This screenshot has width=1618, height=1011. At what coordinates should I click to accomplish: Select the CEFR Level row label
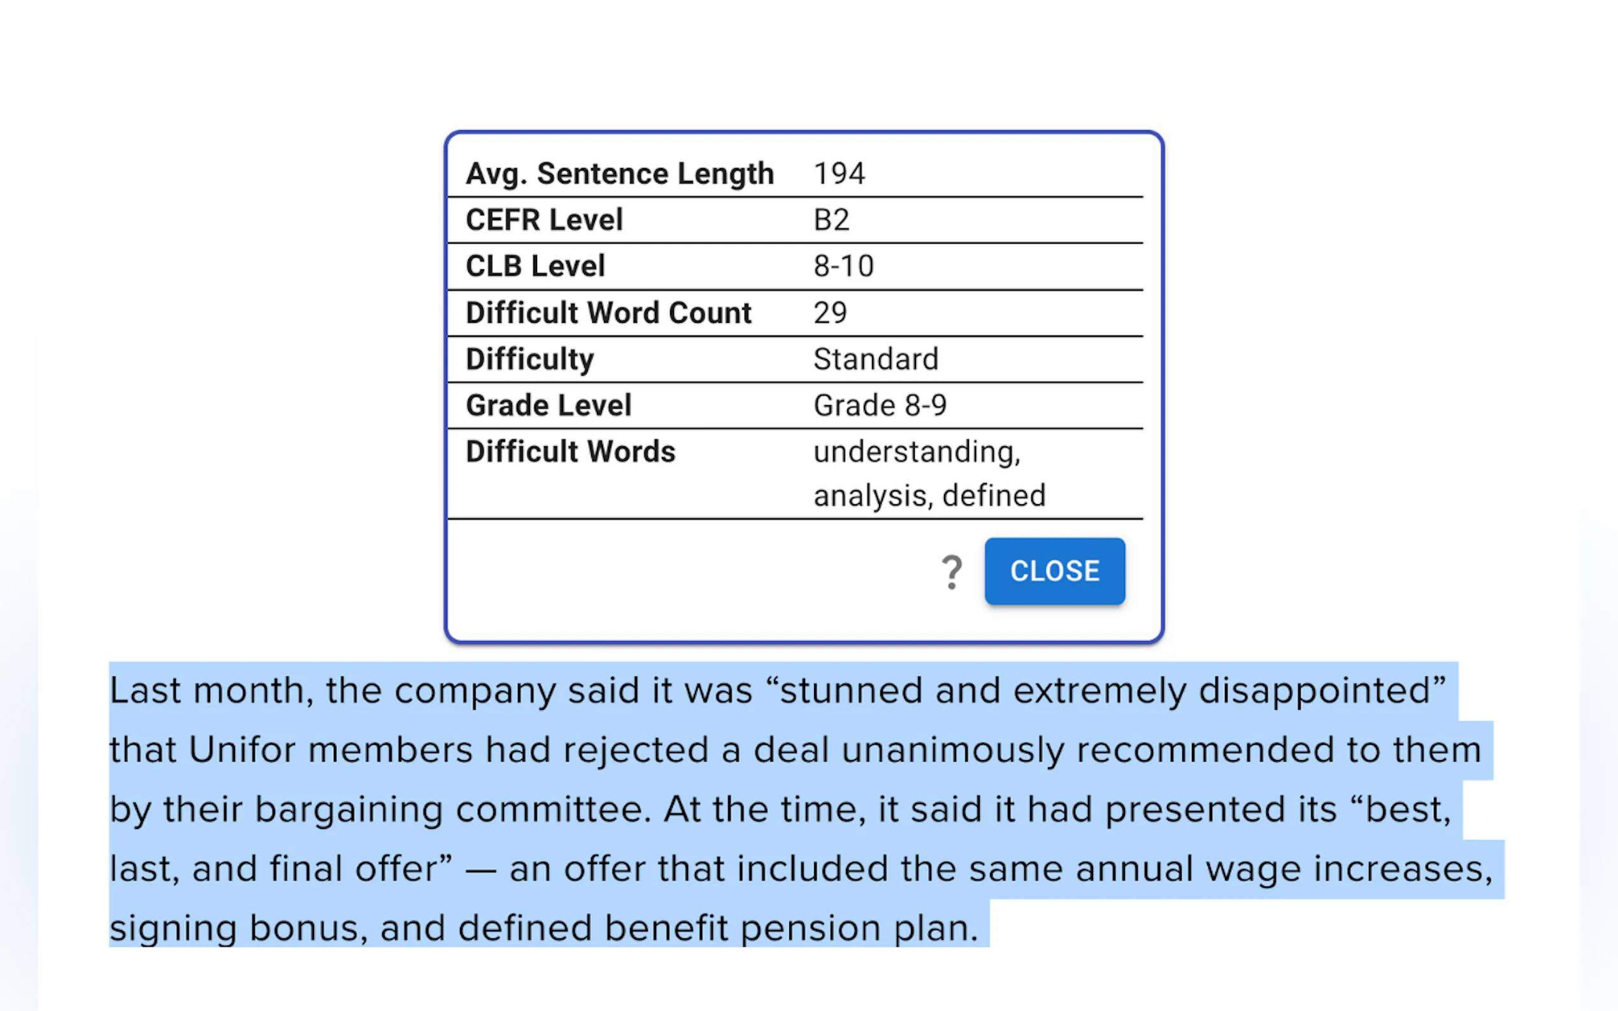[x=544, y=220]
